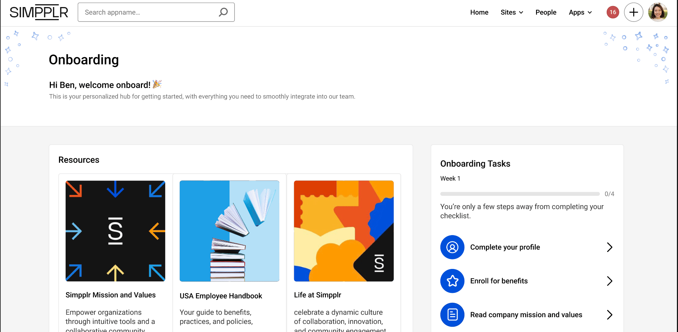Image resolution: width=678 pixels, height=332 pixels.
Task: Open the Simpplr Mission and Values resource
Action: [x=111, y=295]
